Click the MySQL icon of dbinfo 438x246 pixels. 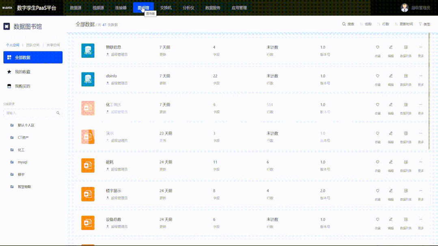pos(88,79)
